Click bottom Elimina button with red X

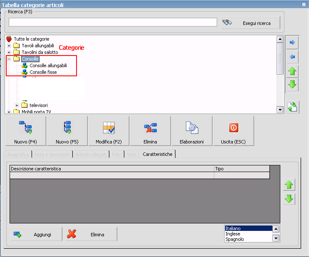pyautogui.click(x=91, y=234)
